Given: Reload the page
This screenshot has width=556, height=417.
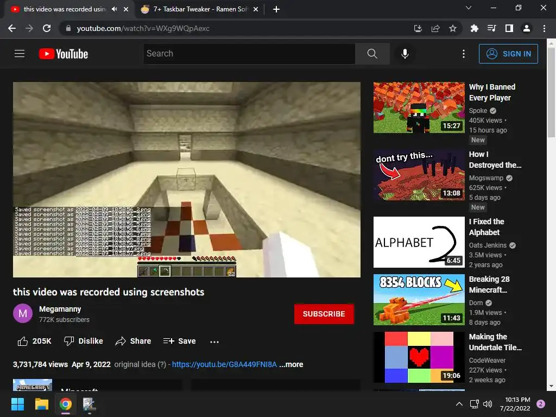Looking at the screenshot, I should (x=47, y=28).
